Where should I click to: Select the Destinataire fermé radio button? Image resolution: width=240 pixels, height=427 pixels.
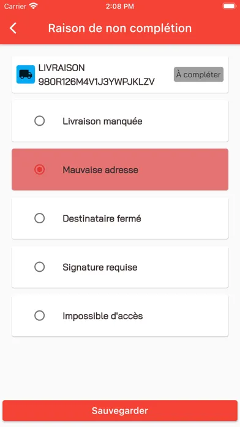point(39,218)
